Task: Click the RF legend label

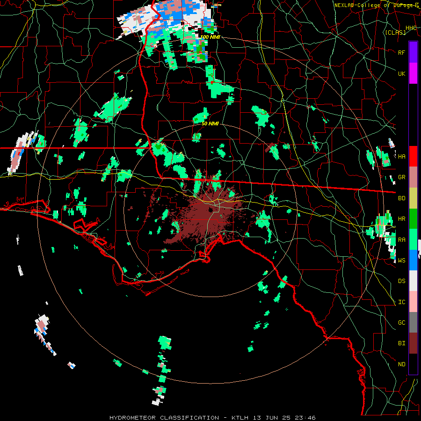Action: [402, 52]
